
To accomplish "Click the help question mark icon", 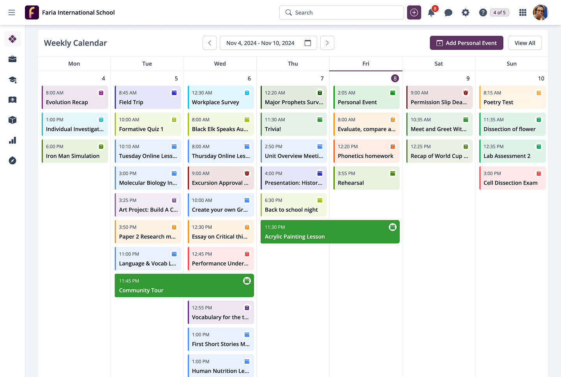I will pyautogui.click(x=483, y=13).
